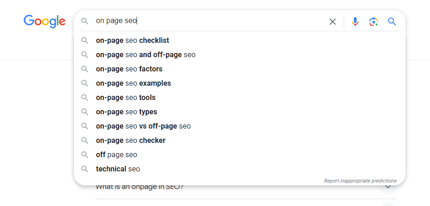This screenshot has height=206, width=430.
Task: Pick the 'on-page seo examples' suggestion
Action: click(133, 83)
